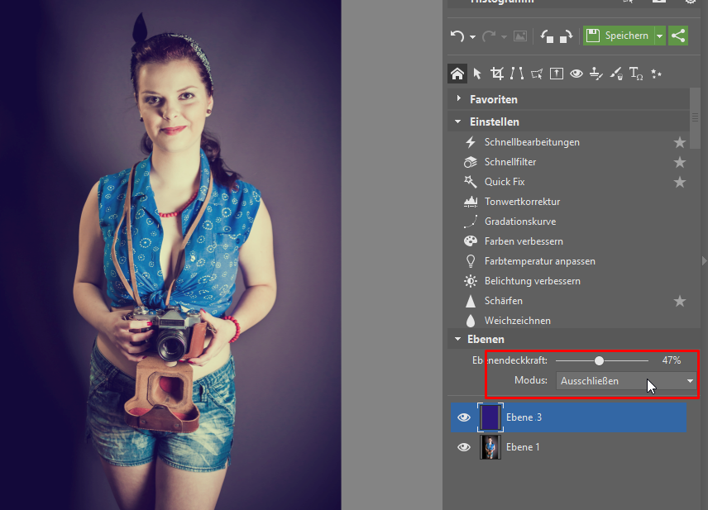Viewport: 708px width, 510px height.
Task: Click the side panel collapse arrow
Action: 704,261
